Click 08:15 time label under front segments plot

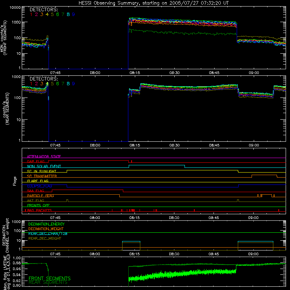[x=134, y=73]
